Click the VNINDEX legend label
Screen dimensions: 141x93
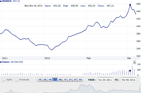coord(7,1)
